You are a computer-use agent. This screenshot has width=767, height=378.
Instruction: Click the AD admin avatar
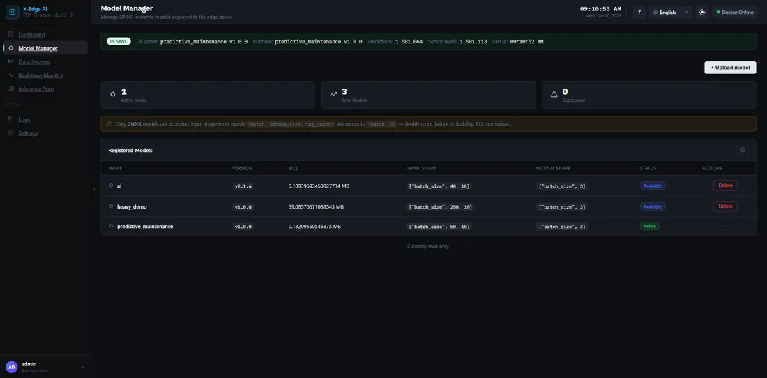coord(12,367)
